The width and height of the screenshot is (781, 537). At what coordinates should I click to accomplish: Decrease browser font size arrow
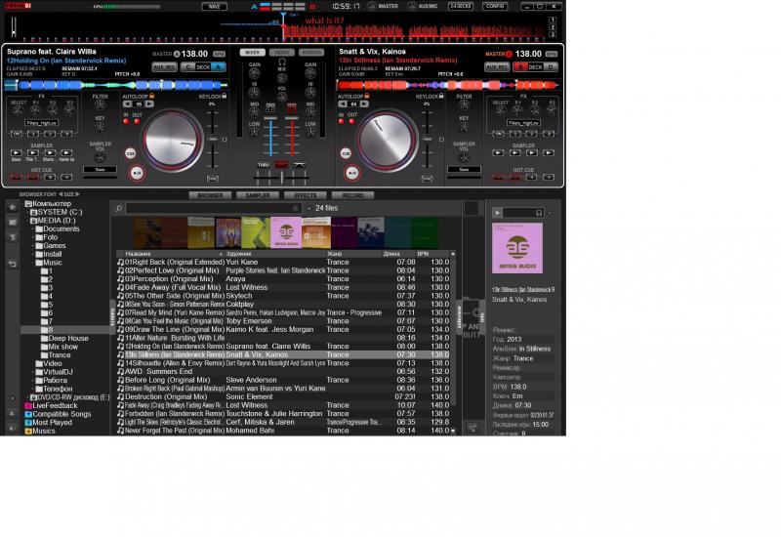pyautogui.click(x=61, y=194)
